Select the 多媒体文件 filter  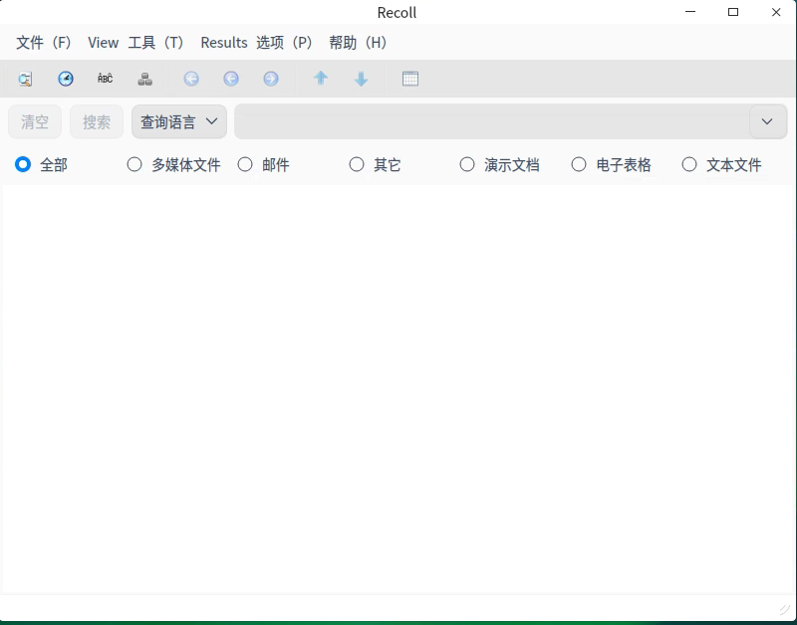pyautogui.click(x=173, y=164)
